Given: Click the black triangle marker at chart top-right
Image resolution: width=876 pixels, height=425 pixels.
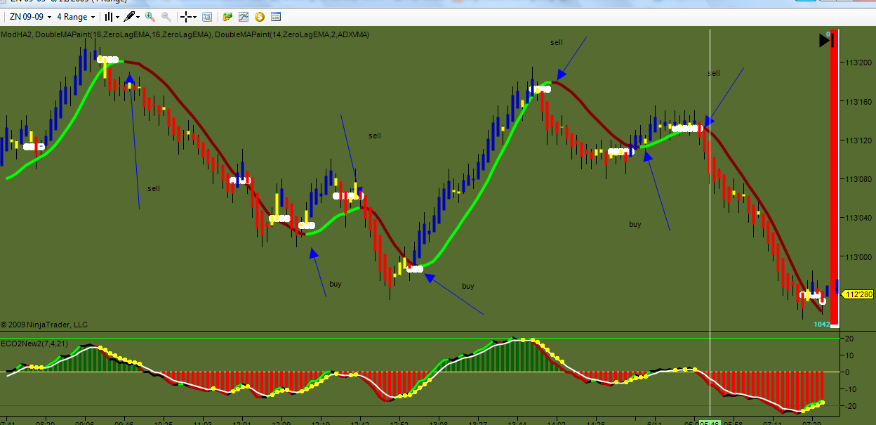Looking at the screenshot, I should pyautogui.click(x=825, y=41).
